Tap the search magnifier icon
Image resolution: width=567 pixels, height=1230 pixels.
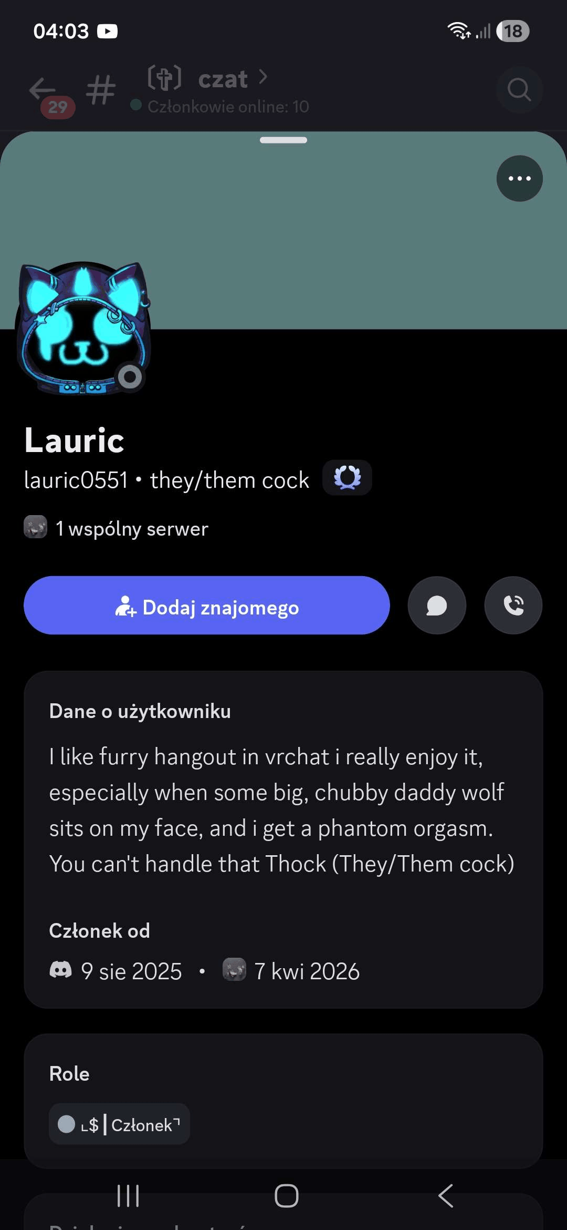tap(519, 90)
